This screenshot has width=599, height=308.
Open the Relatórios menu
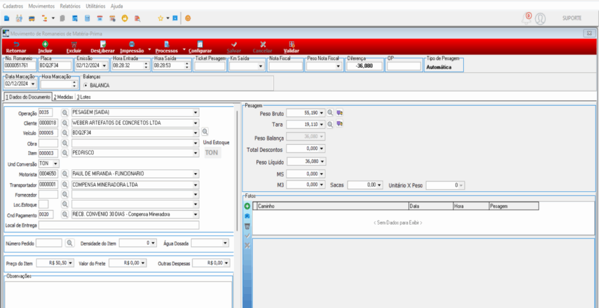coord(70,5)
